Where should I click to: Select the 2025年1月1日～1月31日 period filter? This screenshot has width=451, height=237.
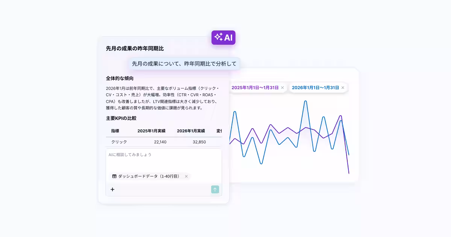click(x=255, y=87)
